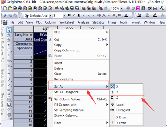The image size is (167, 127).
Task: Click the Cut scissors icon in toolbar
Action: click(x=5, y=15)
